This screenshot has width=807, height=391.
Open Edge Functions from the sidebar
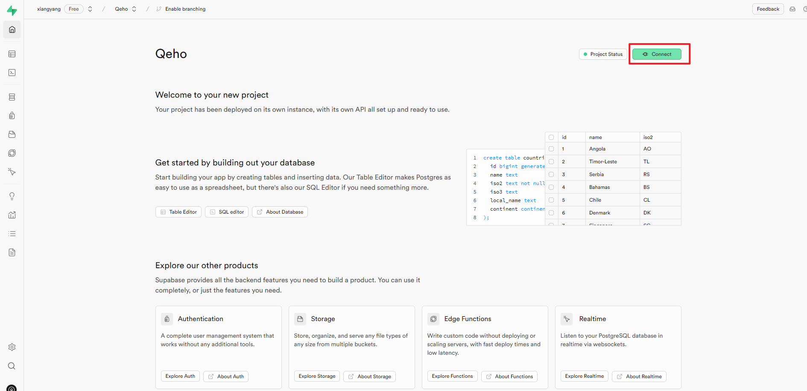(12, 153)
